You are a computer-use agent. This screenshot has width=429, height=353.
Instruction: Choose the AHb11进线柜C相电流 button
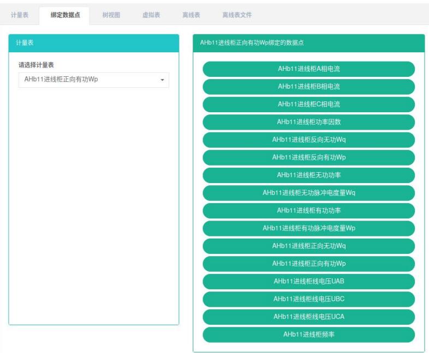(308, 105)
